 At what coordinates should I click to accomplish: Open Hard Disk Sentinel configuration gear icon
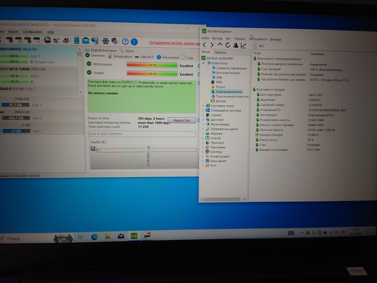(105, 41)
